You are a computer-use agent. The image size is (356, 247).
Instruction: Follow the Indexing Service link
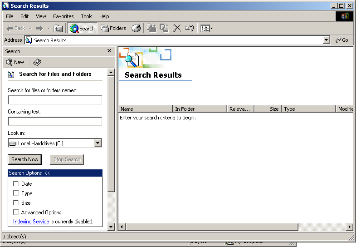31,222
